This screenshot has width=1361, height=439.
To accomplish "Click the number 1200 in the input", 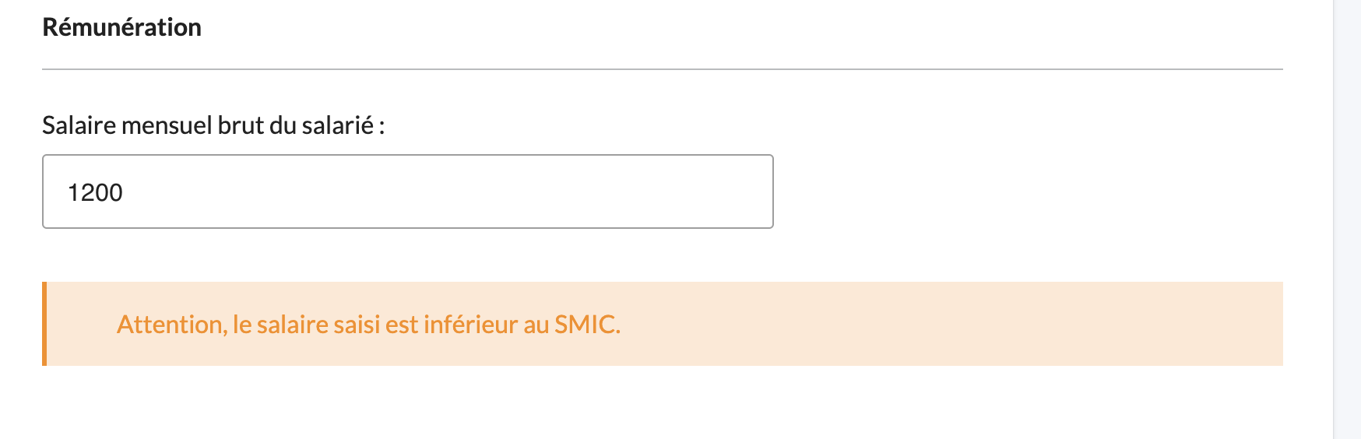I will [x=95, y=192].
